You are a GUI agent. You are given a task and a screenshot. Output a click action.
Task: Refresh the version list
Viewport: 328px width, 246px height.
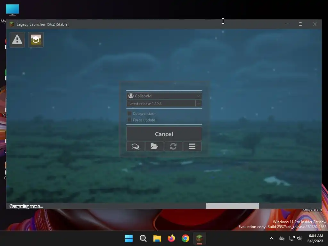click(173, 146)
